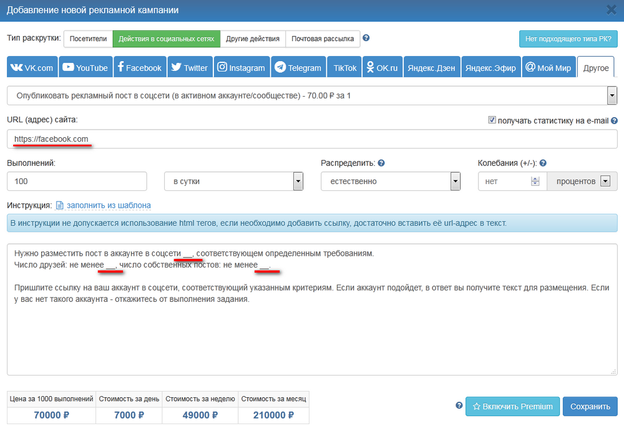Viewport: 624px width, 431px height.
Task: Click the help icon beside Колебания label
Action: (x=544, y=163)
